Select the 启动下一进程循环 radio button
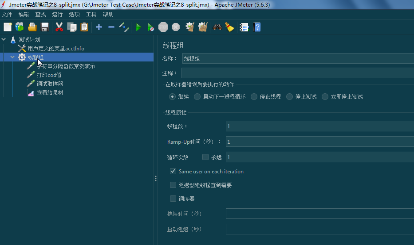414x245 pixels. tap(197, 97)
